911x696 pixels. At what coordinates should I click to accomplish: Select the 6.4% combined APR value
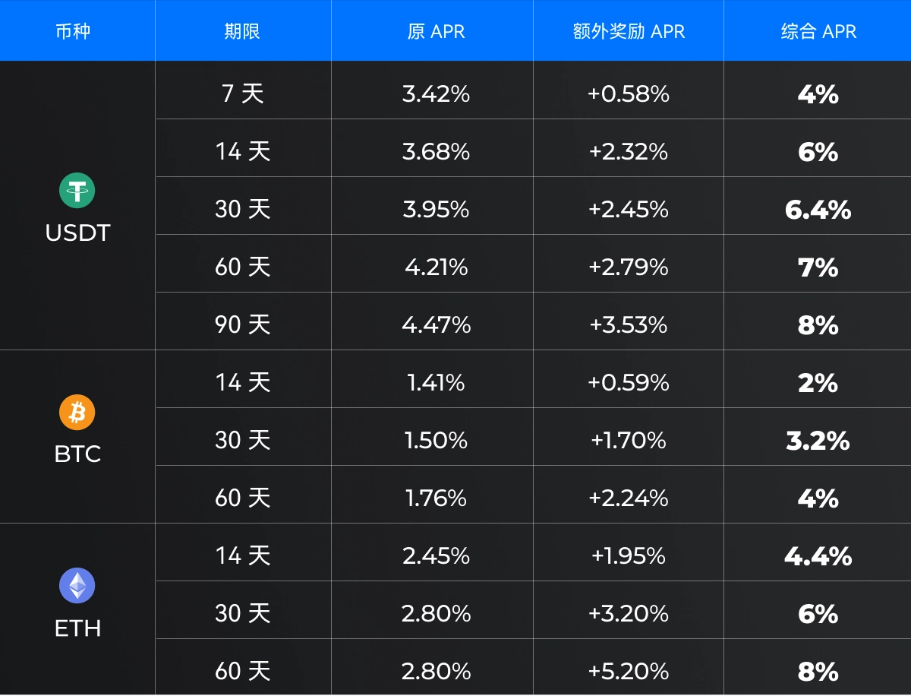(818, 210)
